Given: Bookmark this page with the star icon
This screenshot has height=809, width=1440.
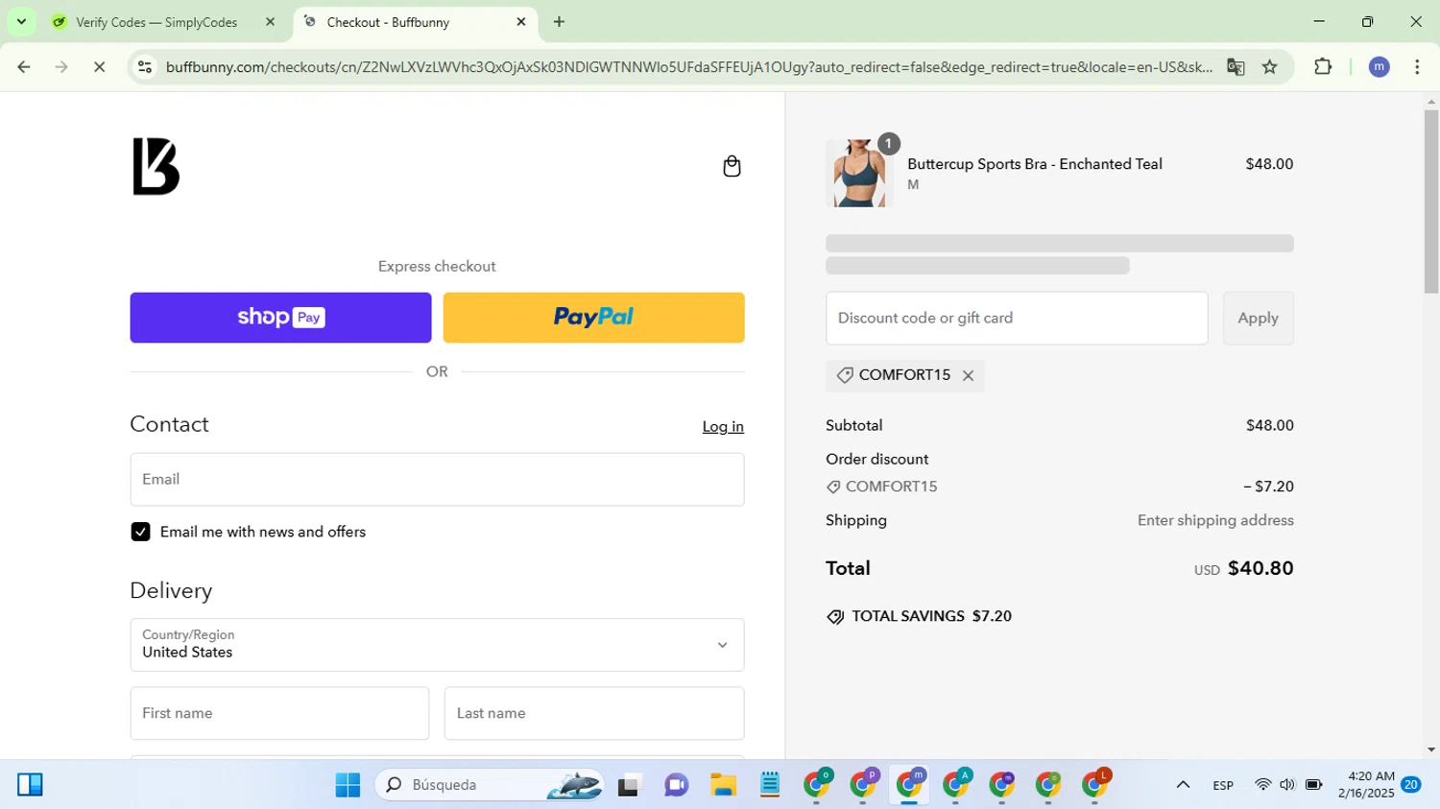Looking at the screenshot, I should pyautogui.click(x=1270, y=67).
